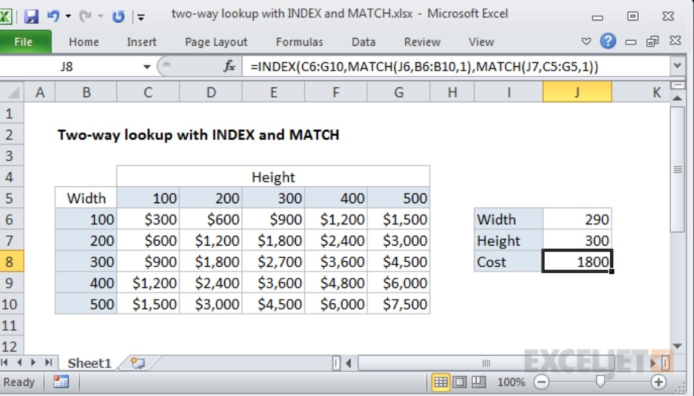This screenshot has height=396, width=694.
Task: Select row 5 header
Action: 11,198
